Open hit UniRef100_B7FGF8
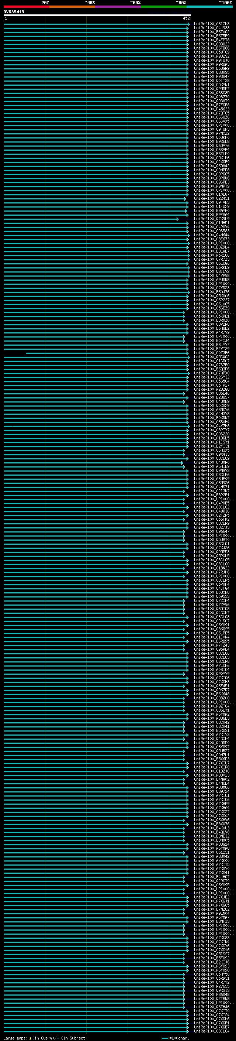This screenshot has height=1041, width=236. point(211,105)
